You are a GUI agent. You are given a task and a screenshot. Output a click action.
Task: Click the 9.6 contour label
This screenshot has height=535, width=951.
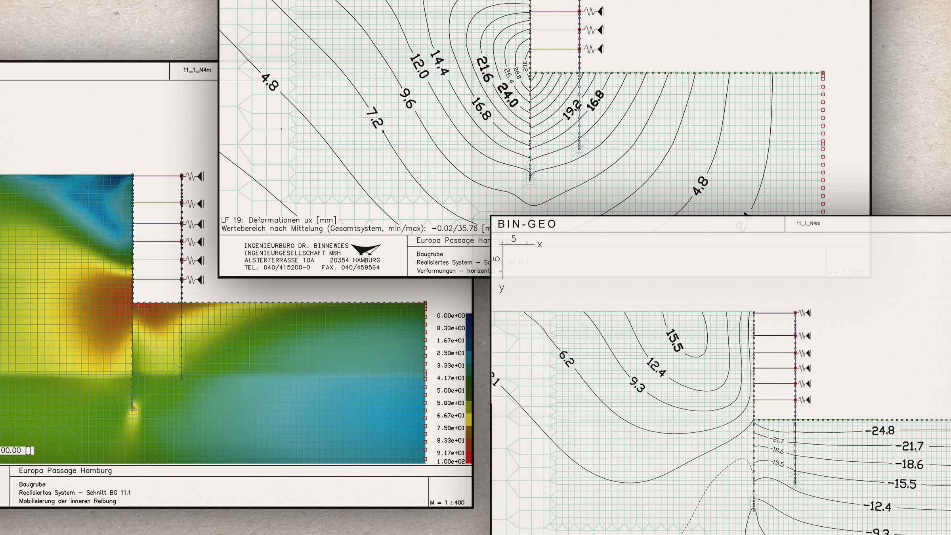[407, 98]
